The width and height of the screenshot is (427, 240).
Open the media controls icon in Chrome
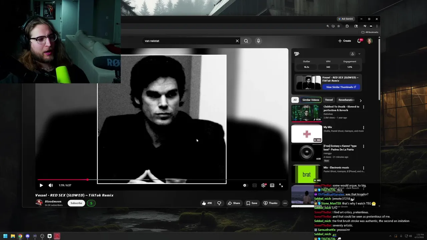point(365,26)
